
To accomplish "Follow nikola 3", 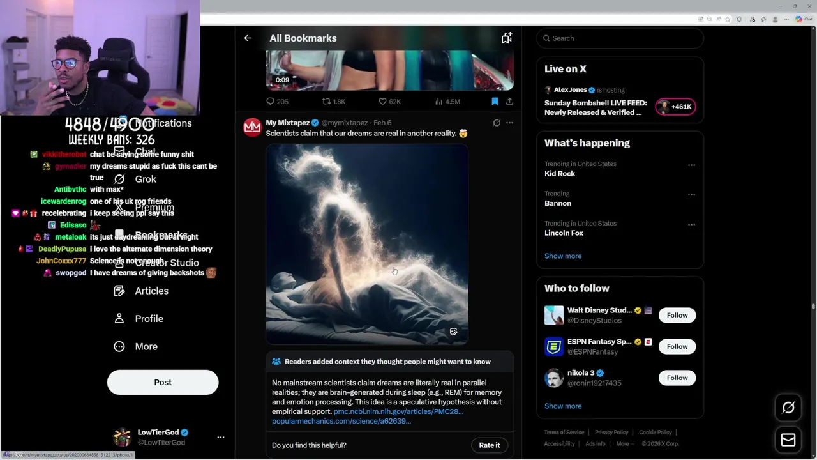I will click(x=677, y=378).
